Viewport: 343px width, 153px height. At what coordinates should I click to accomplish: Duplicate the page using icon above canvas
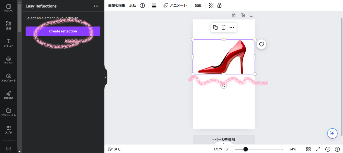[x=243, y=15]
